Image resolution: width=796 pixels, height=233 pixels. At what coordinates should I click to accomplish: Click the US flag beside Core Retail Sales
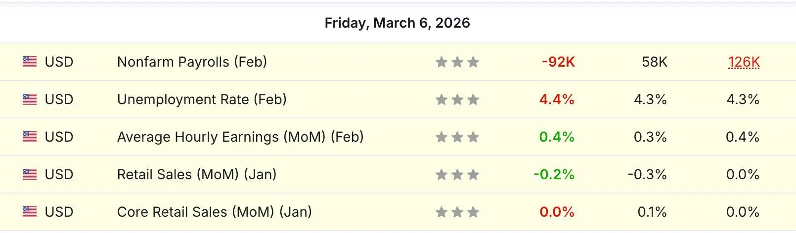pos(30,212)
